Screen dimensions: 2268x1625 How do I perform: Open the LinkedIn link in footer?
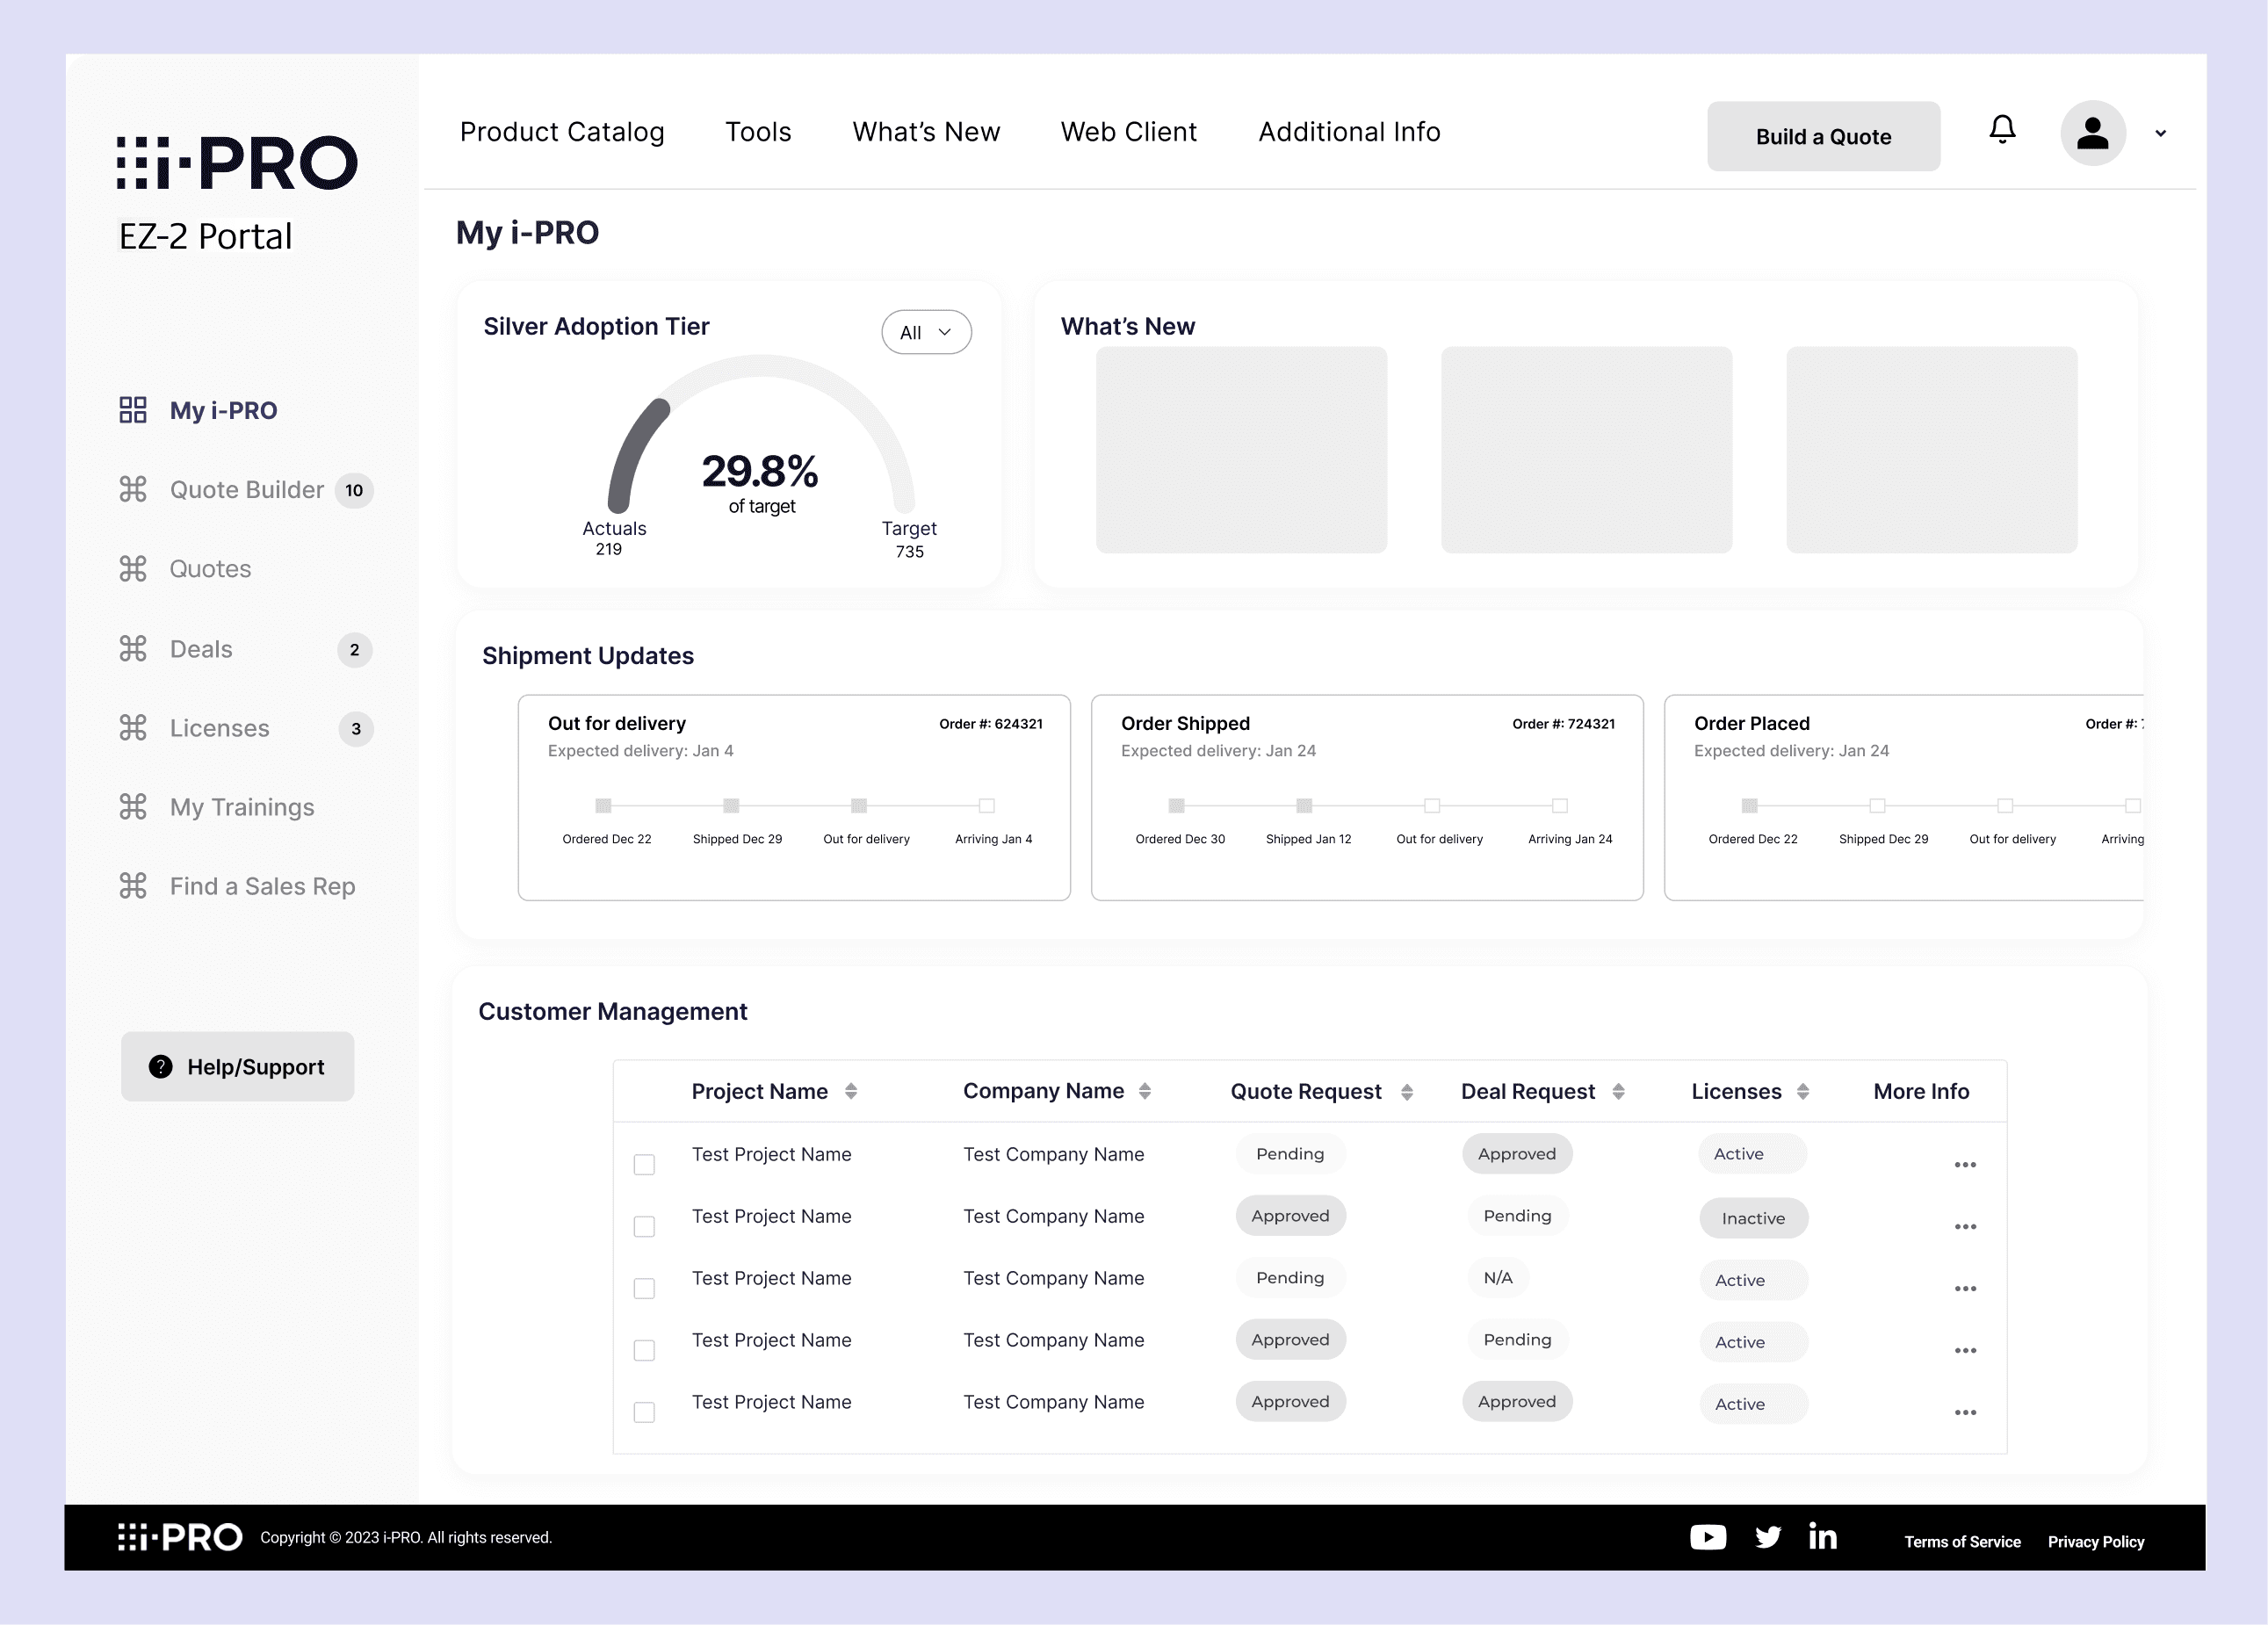(1823, 1537)
